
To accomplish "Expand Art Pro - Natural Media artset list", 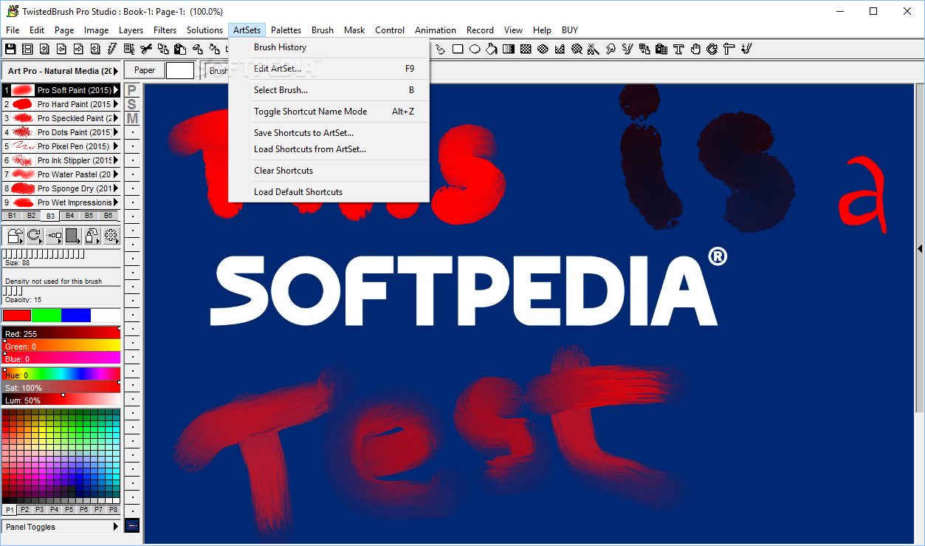I will [x=116, y=71].
